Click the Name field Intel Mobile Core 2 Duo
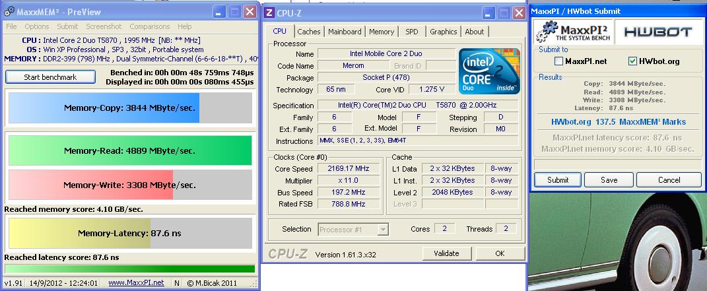Viewport: 707px width, 291px height. tap(386, 53)
